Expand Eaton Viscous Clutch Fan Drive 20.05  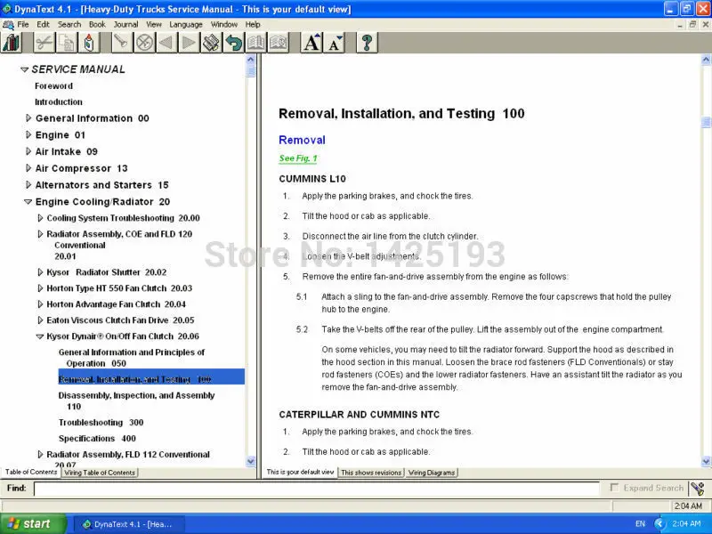point(40,320)
